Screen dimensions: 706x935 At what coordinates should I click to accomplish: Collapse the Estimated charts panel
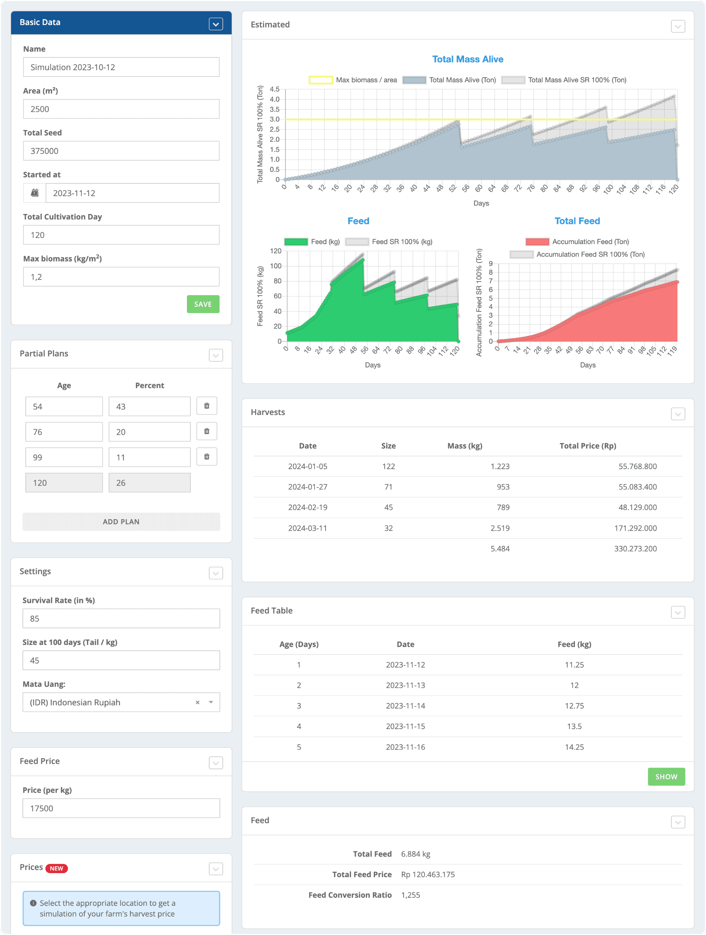tap(678, 26)
